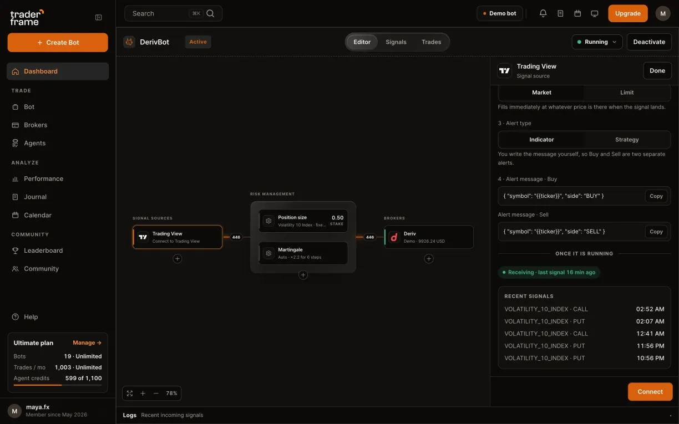Collapse the sidebar with the panel icon
The image size is (679, 424).
99,17
